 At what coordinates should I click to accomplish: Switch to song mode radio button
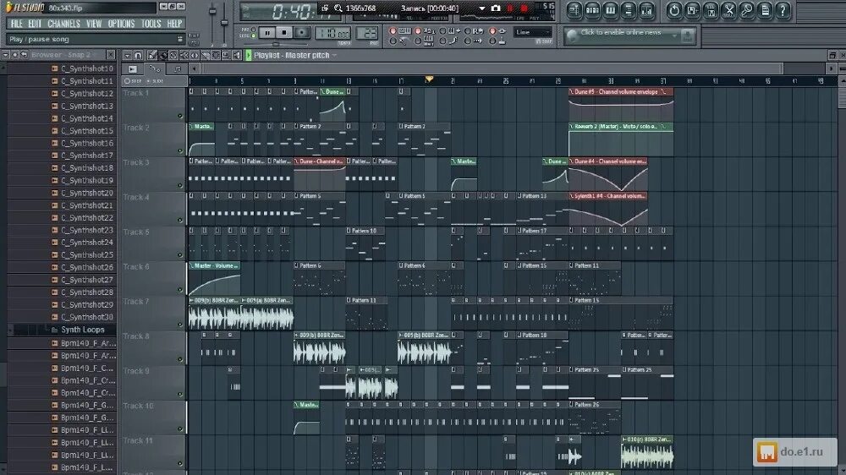tap(253, 36)
